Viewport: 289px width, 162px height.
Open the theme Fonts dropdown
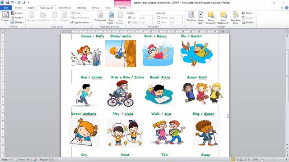click(x=17, y=18)
